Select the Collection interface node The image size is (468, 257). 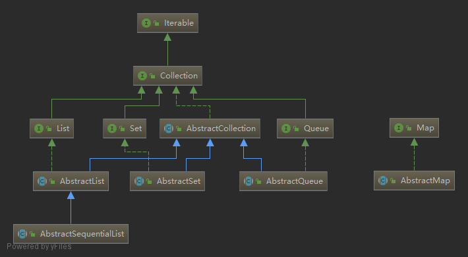pyautogui.click(x=167, y=76)
